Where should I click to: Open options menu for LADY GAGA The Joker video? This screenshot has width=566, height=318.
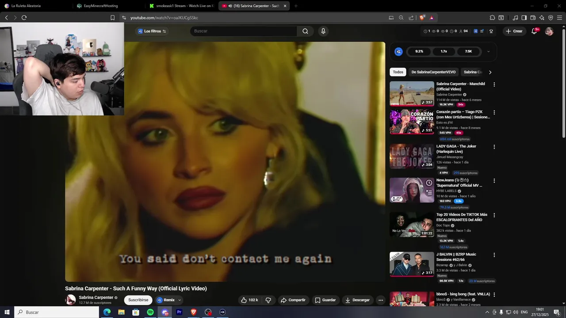click(x=494, y=147)
